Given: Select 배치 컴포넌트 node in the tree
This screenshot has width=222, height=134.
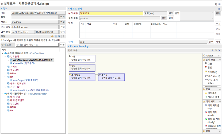Looking at the screenshot, I should pos(17,100).
